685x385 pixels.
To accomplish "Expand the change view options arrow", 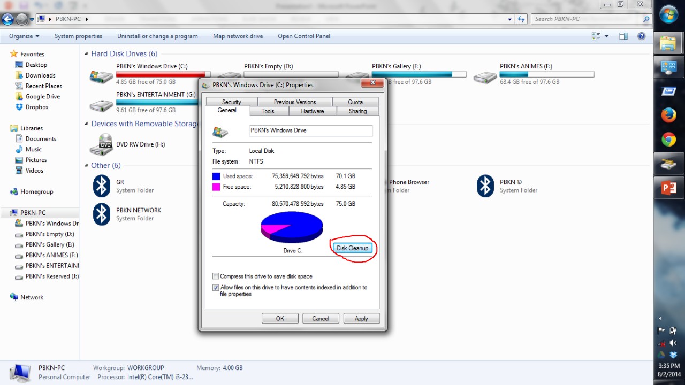I will coord(606,36).
